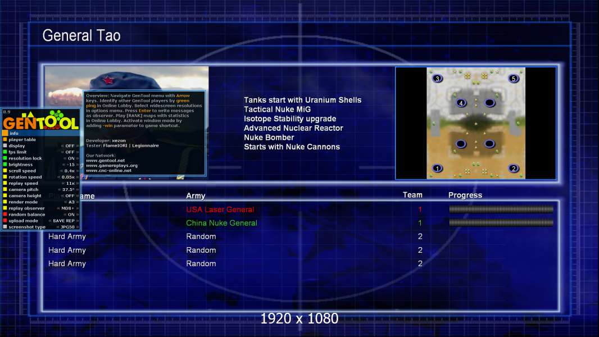
Task: Click right arrow next to rotation speed 0.05x
Action: tap(78, 177)
